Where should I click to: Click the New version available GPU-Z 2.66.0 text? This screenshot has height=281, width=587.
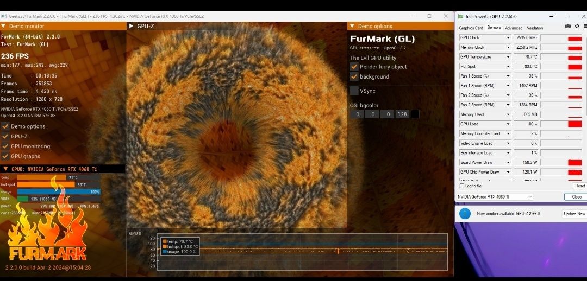pos(508,214)
